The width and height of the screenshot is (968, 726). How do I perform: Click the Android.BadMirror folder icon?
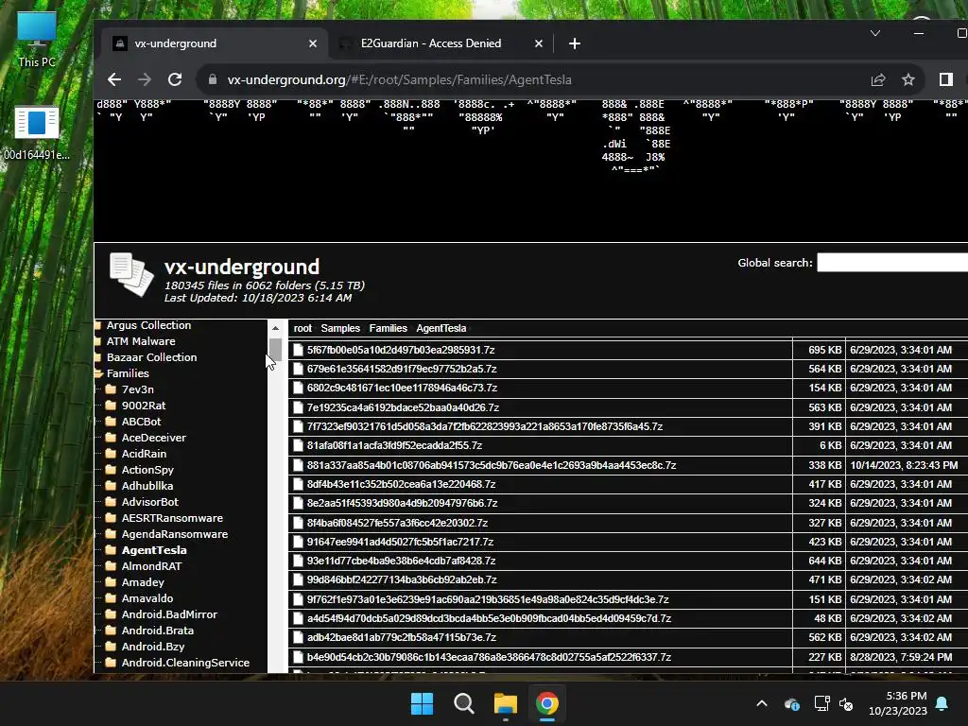click(112, 614)
